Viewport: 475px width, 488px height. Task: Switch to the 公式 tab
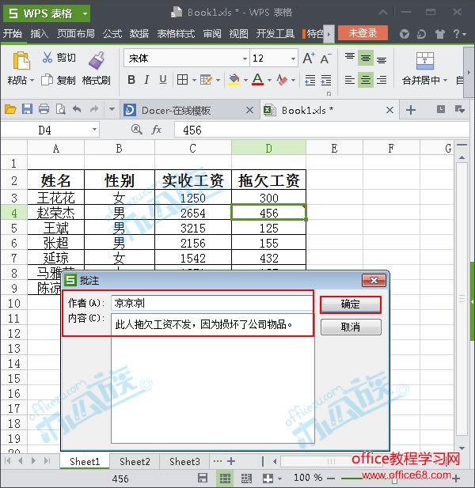(112, 33)
